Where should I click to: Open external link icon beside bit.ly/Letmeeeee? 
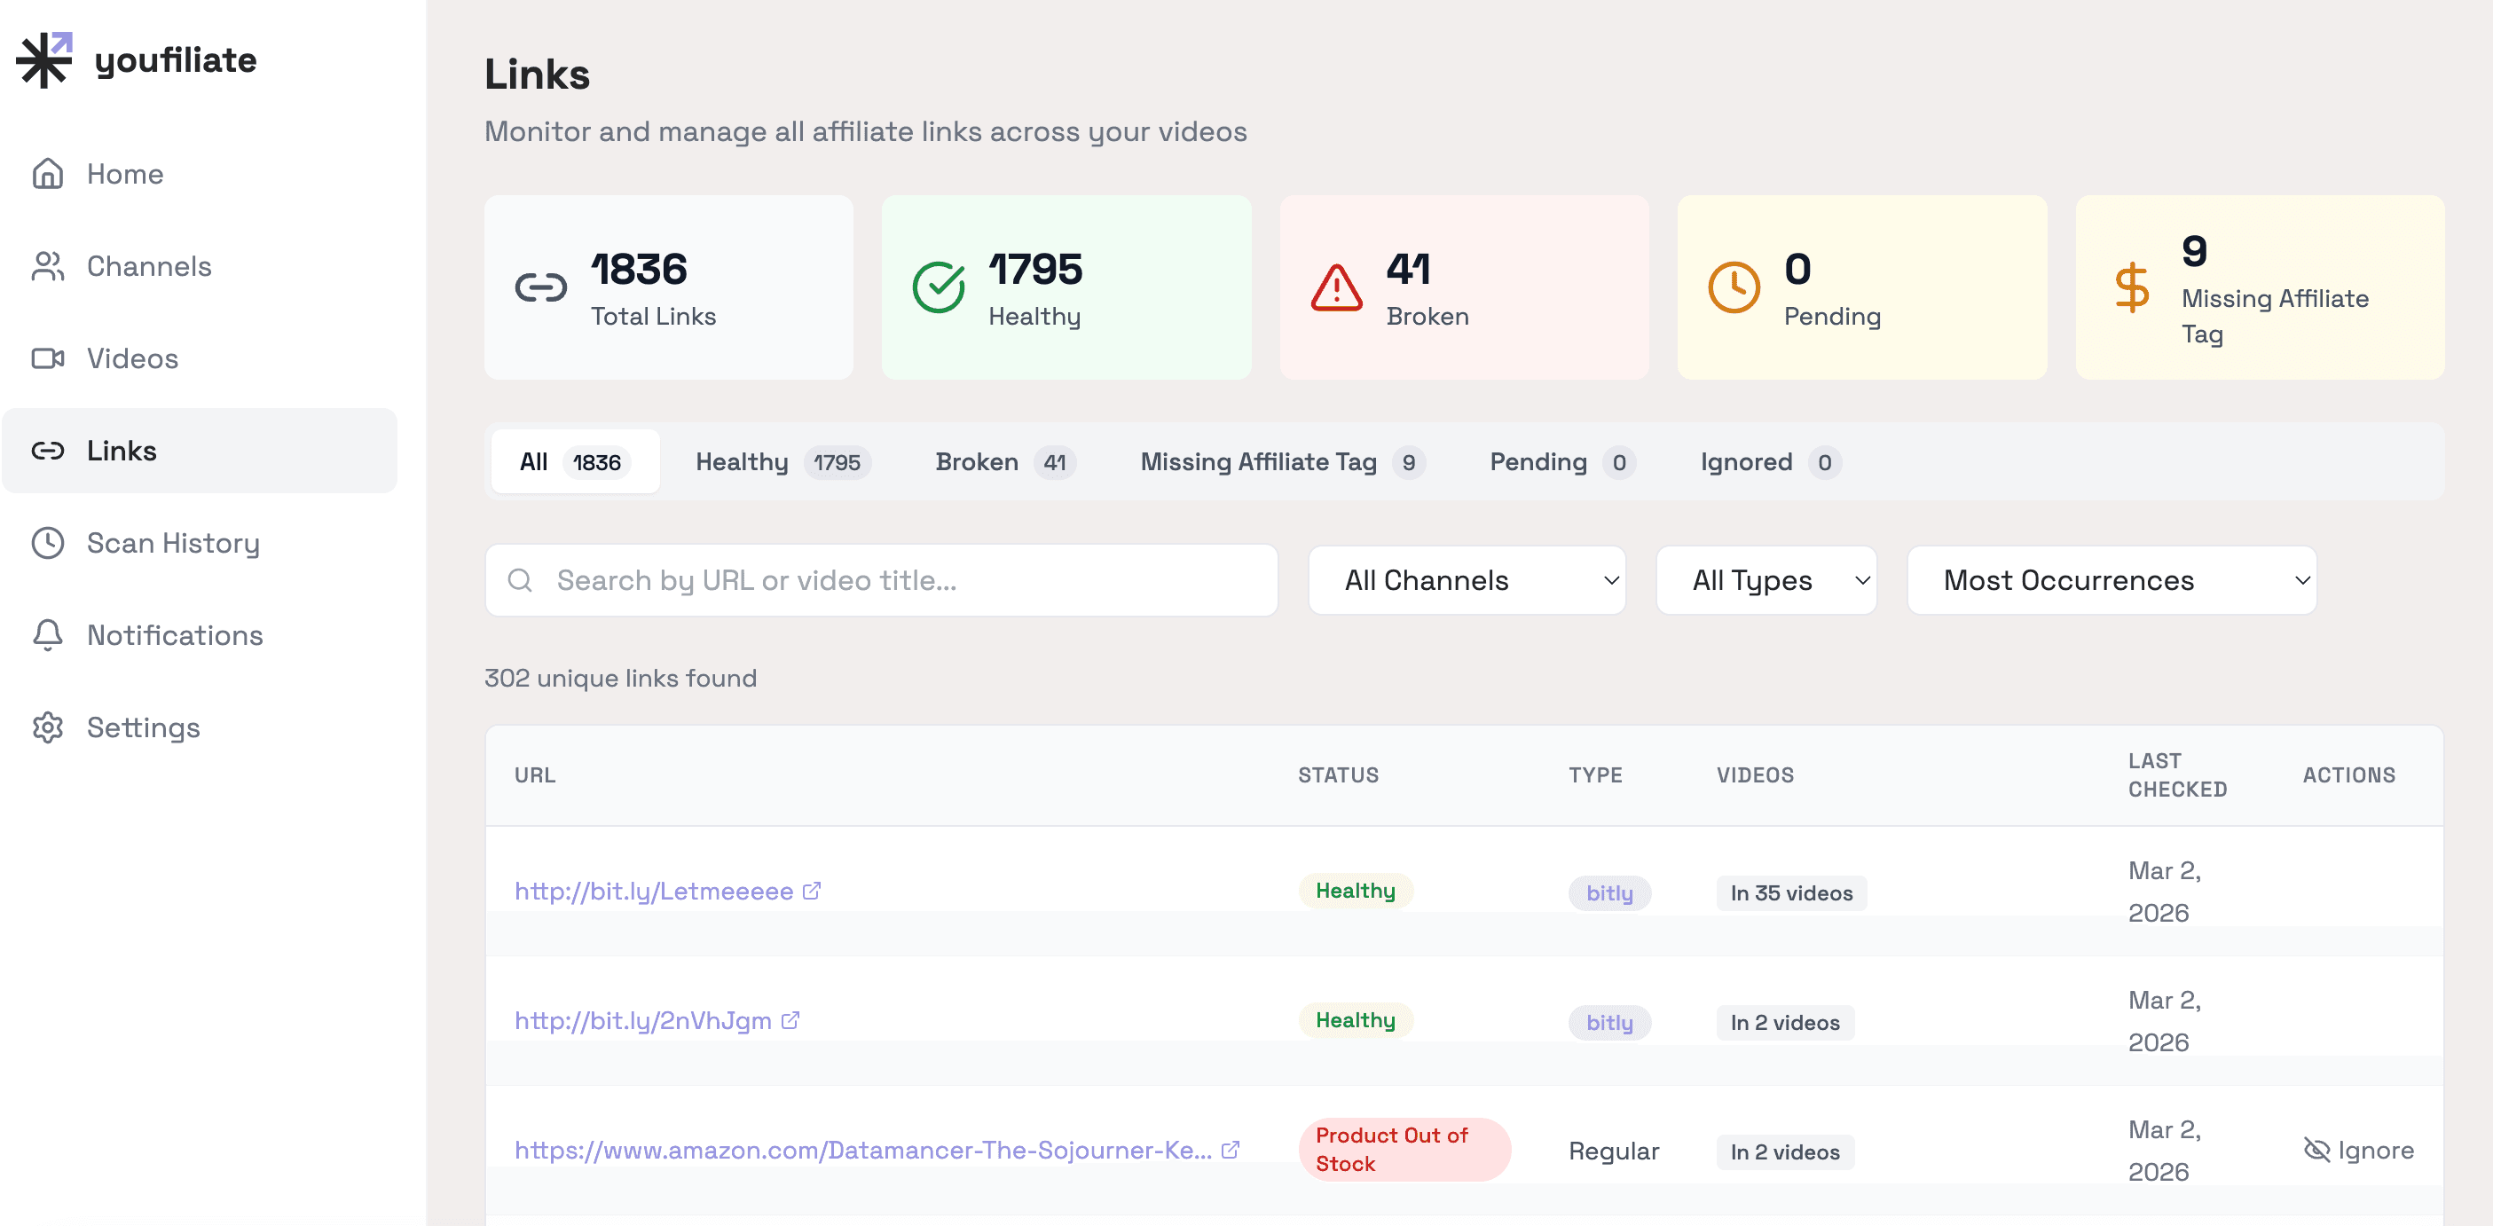tap(811, 891)
